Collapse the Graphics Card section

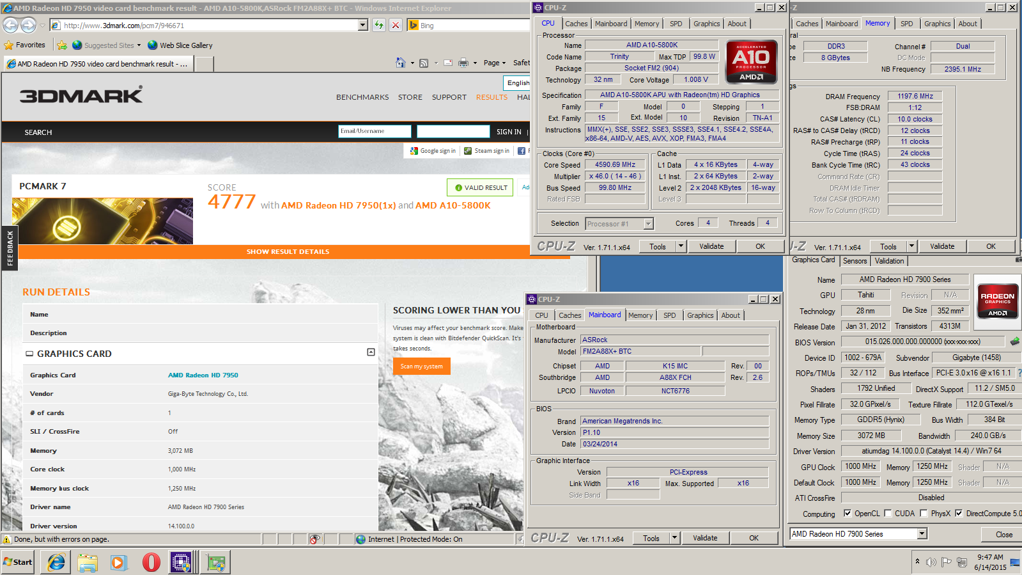click(x=371, y=352)
